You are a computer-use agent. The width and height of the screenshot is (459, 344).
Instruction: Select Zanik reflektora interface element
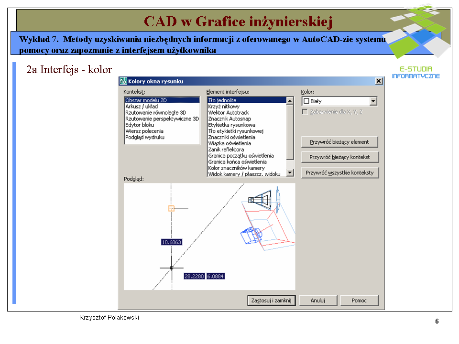pyautogui.click(x=247, y=150)
